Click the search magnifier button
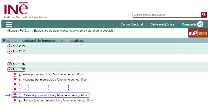The image size is (208, 106). (x=204, y=15)
